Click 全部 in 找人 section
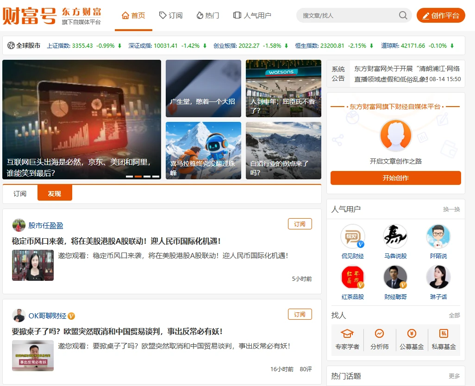The image size is (475, 386). tap(455, 316)
